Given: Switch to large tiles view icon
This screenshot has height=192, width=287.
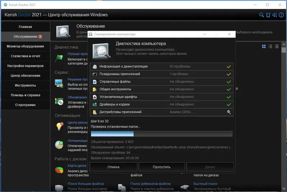Looking at the screenshot, I should tap(264, 46).
